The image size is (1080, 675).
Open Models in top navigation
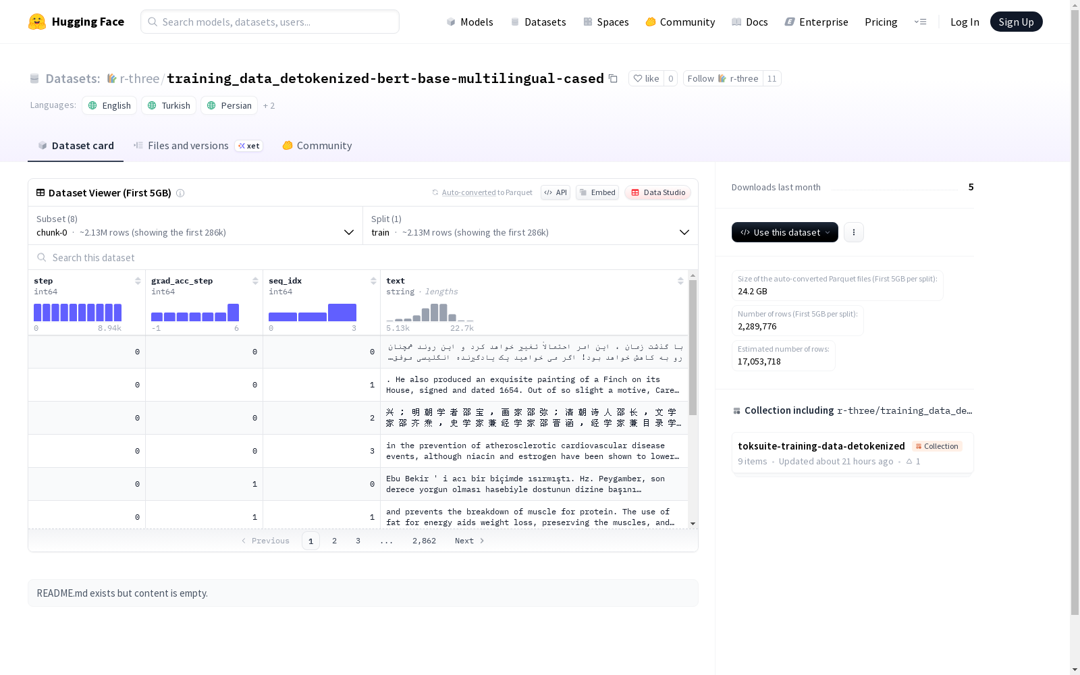(470, 22)
